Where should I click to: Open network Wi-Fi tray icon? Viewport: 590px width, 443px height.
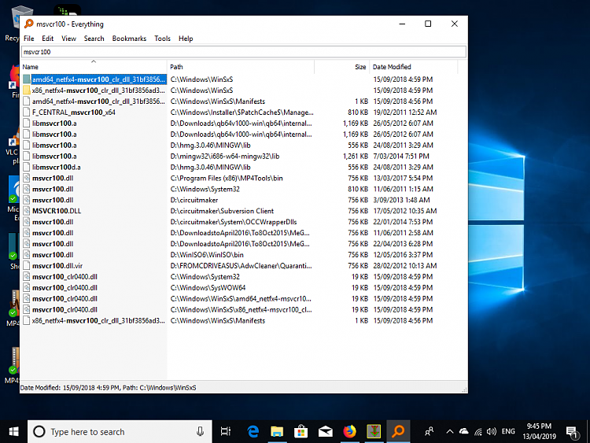coord(478,432)
